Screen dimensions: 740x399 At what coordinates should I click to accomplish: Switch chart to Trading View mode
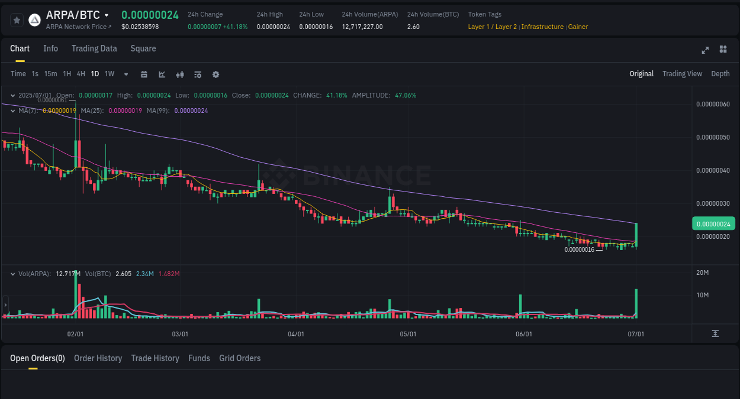(682, 74)
